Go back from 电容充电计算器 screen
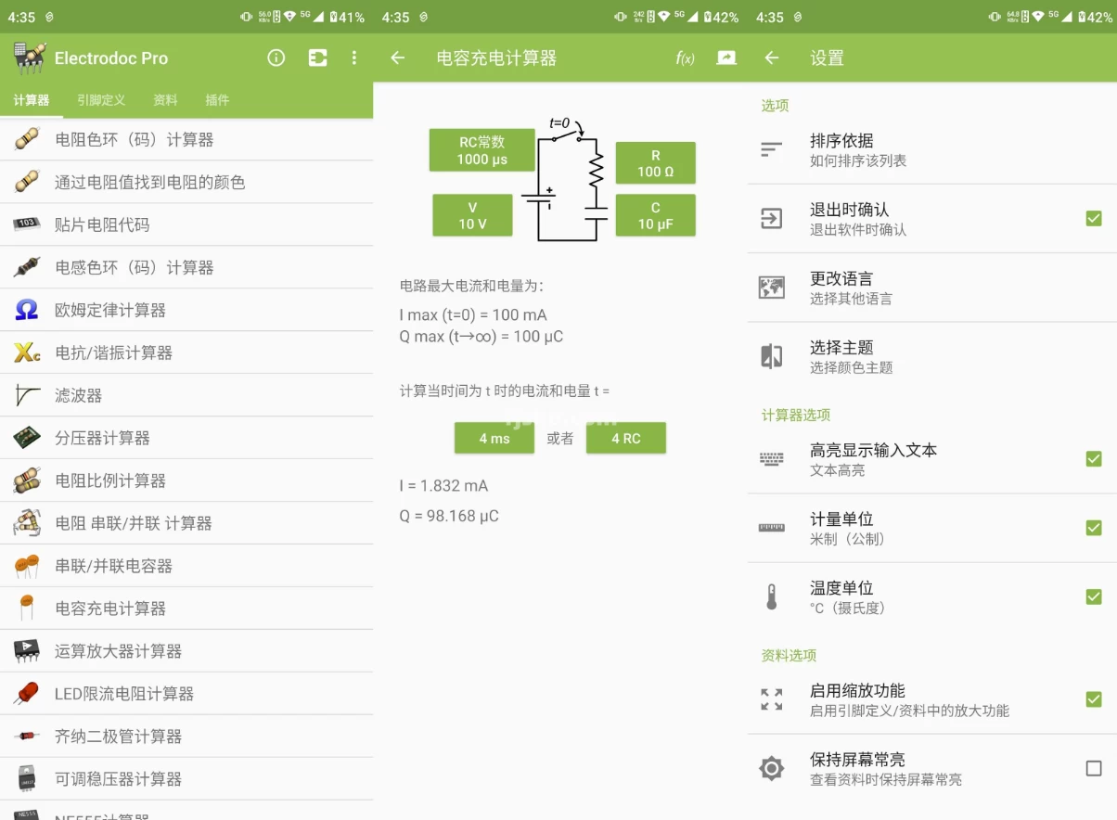The image size is (1117, 820). click(398, 58)
